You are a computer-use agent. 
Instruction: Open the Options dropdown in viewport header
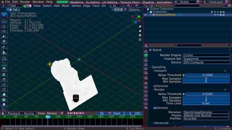click(134, 10)
